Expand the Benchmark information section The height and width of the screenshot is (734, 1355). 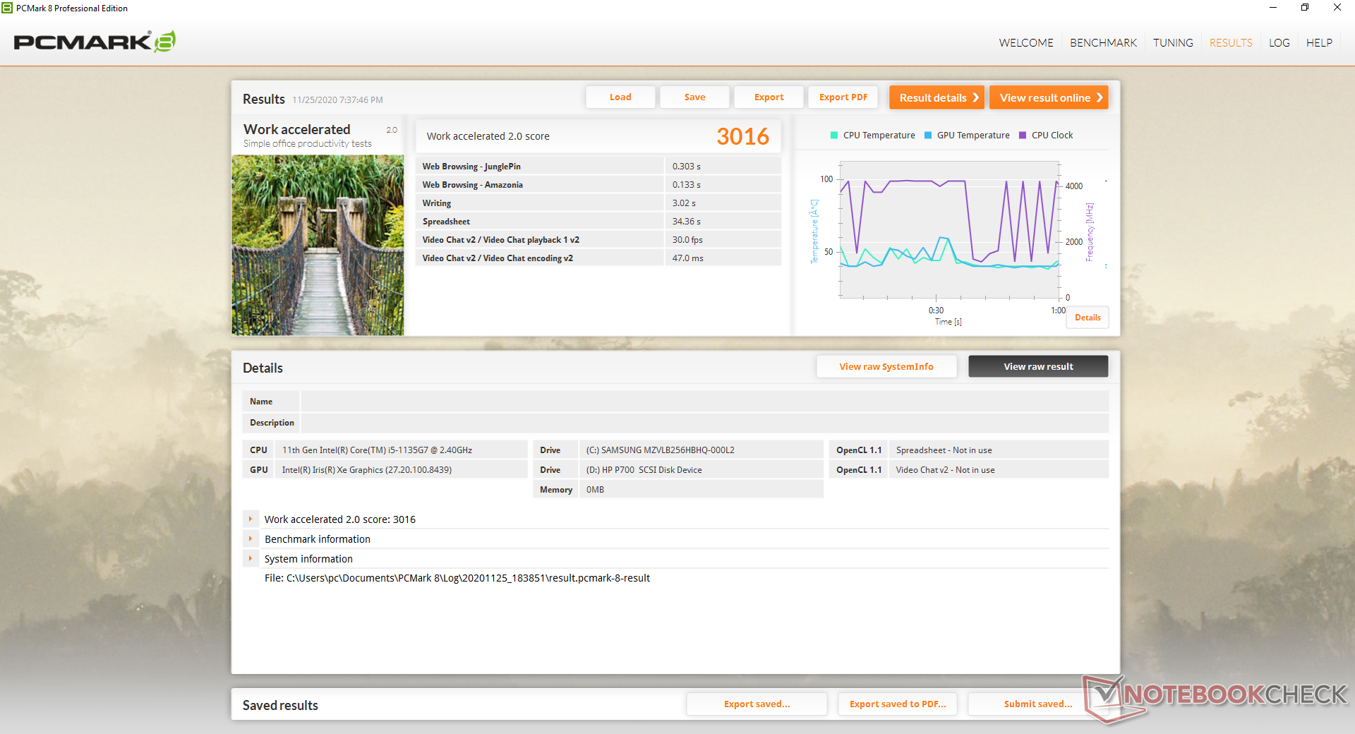pyautogui.click(x=251, y=539)
